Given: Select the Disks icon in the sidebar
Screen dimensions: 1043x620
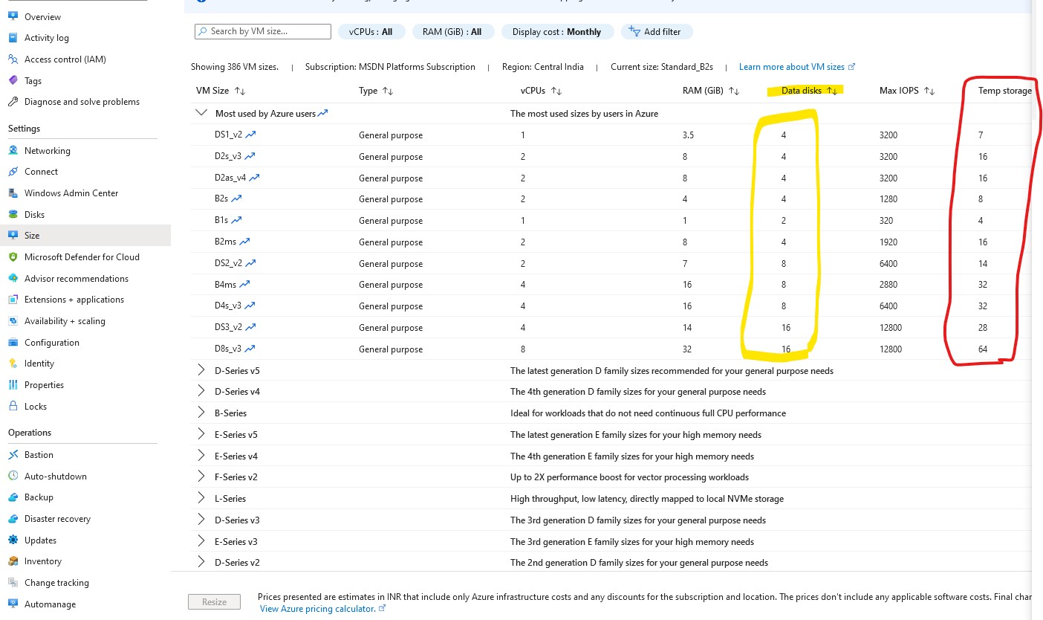Looking at the screenshot, I should tap(13, 214).
